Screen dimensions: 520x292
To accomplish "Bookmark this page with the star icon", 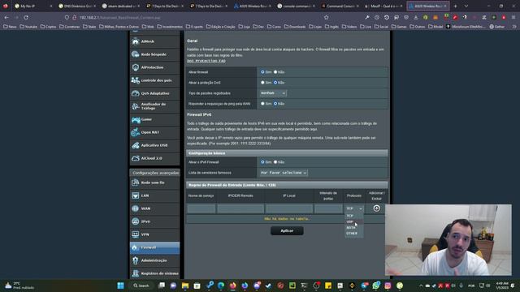I will coord(327,17).
